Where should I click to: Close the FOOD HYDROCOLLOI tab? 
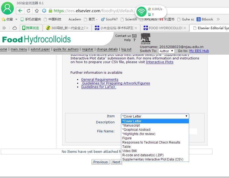tap(185, 28)
